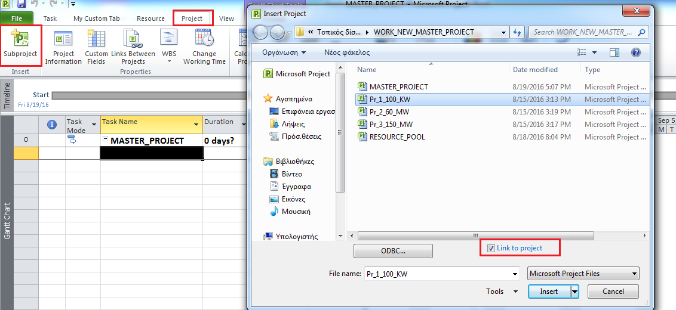Open the Task Name column filter dropdown
676x310 pixels.
[196, 125]
